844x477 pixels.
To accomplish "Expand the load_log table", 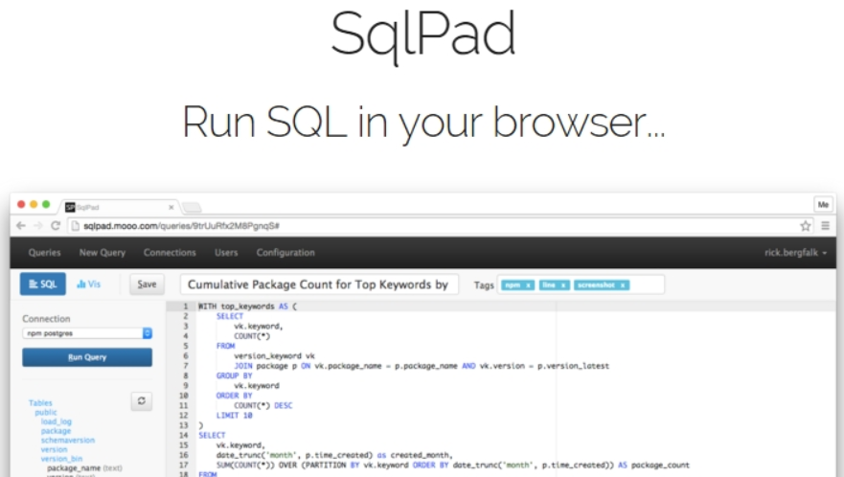I will point(56,421).
